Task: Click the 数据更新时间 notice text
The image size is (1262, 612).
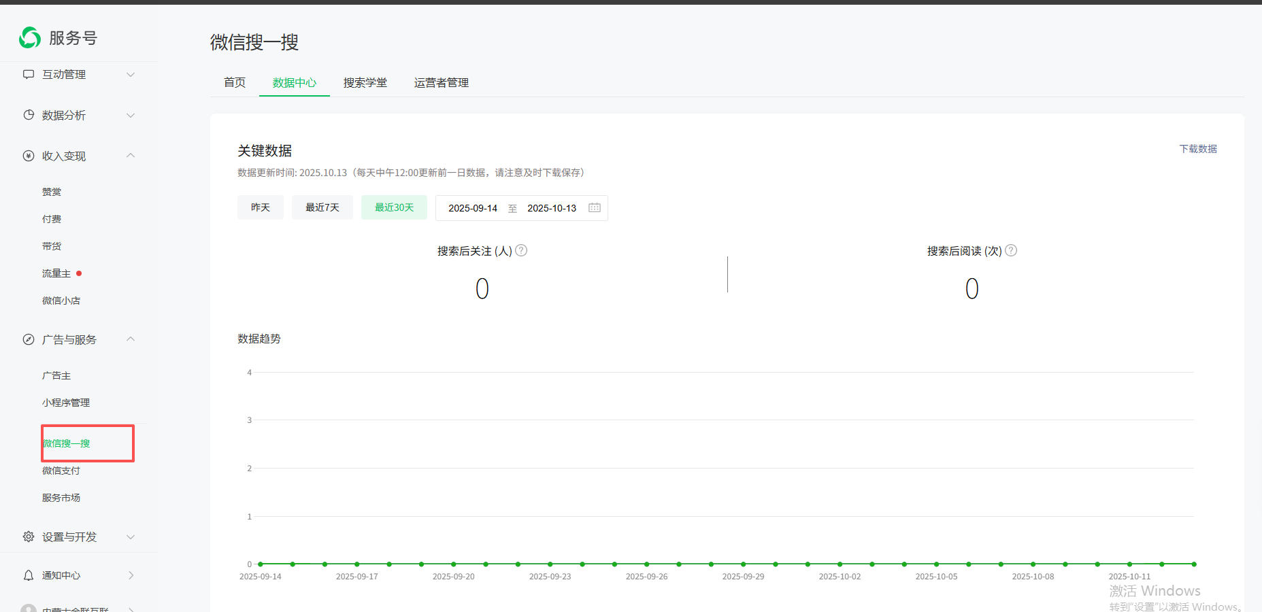Action: coord(411,173)
